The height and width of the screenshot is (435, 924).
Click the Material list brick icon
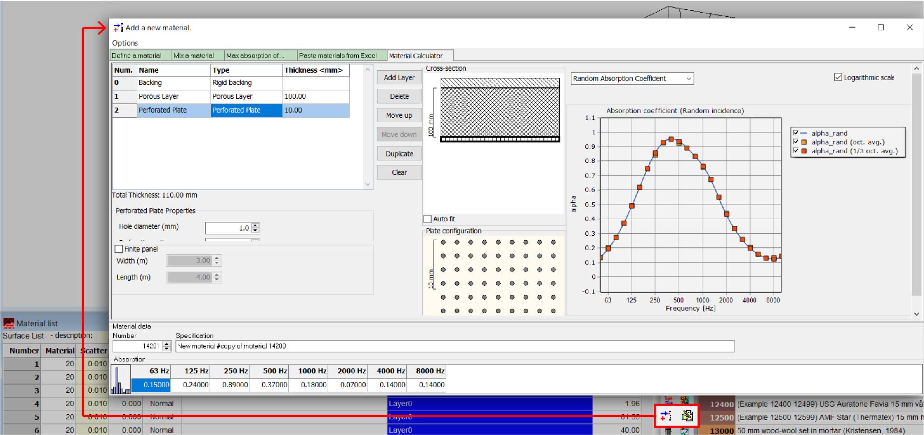tap(9, 323)
